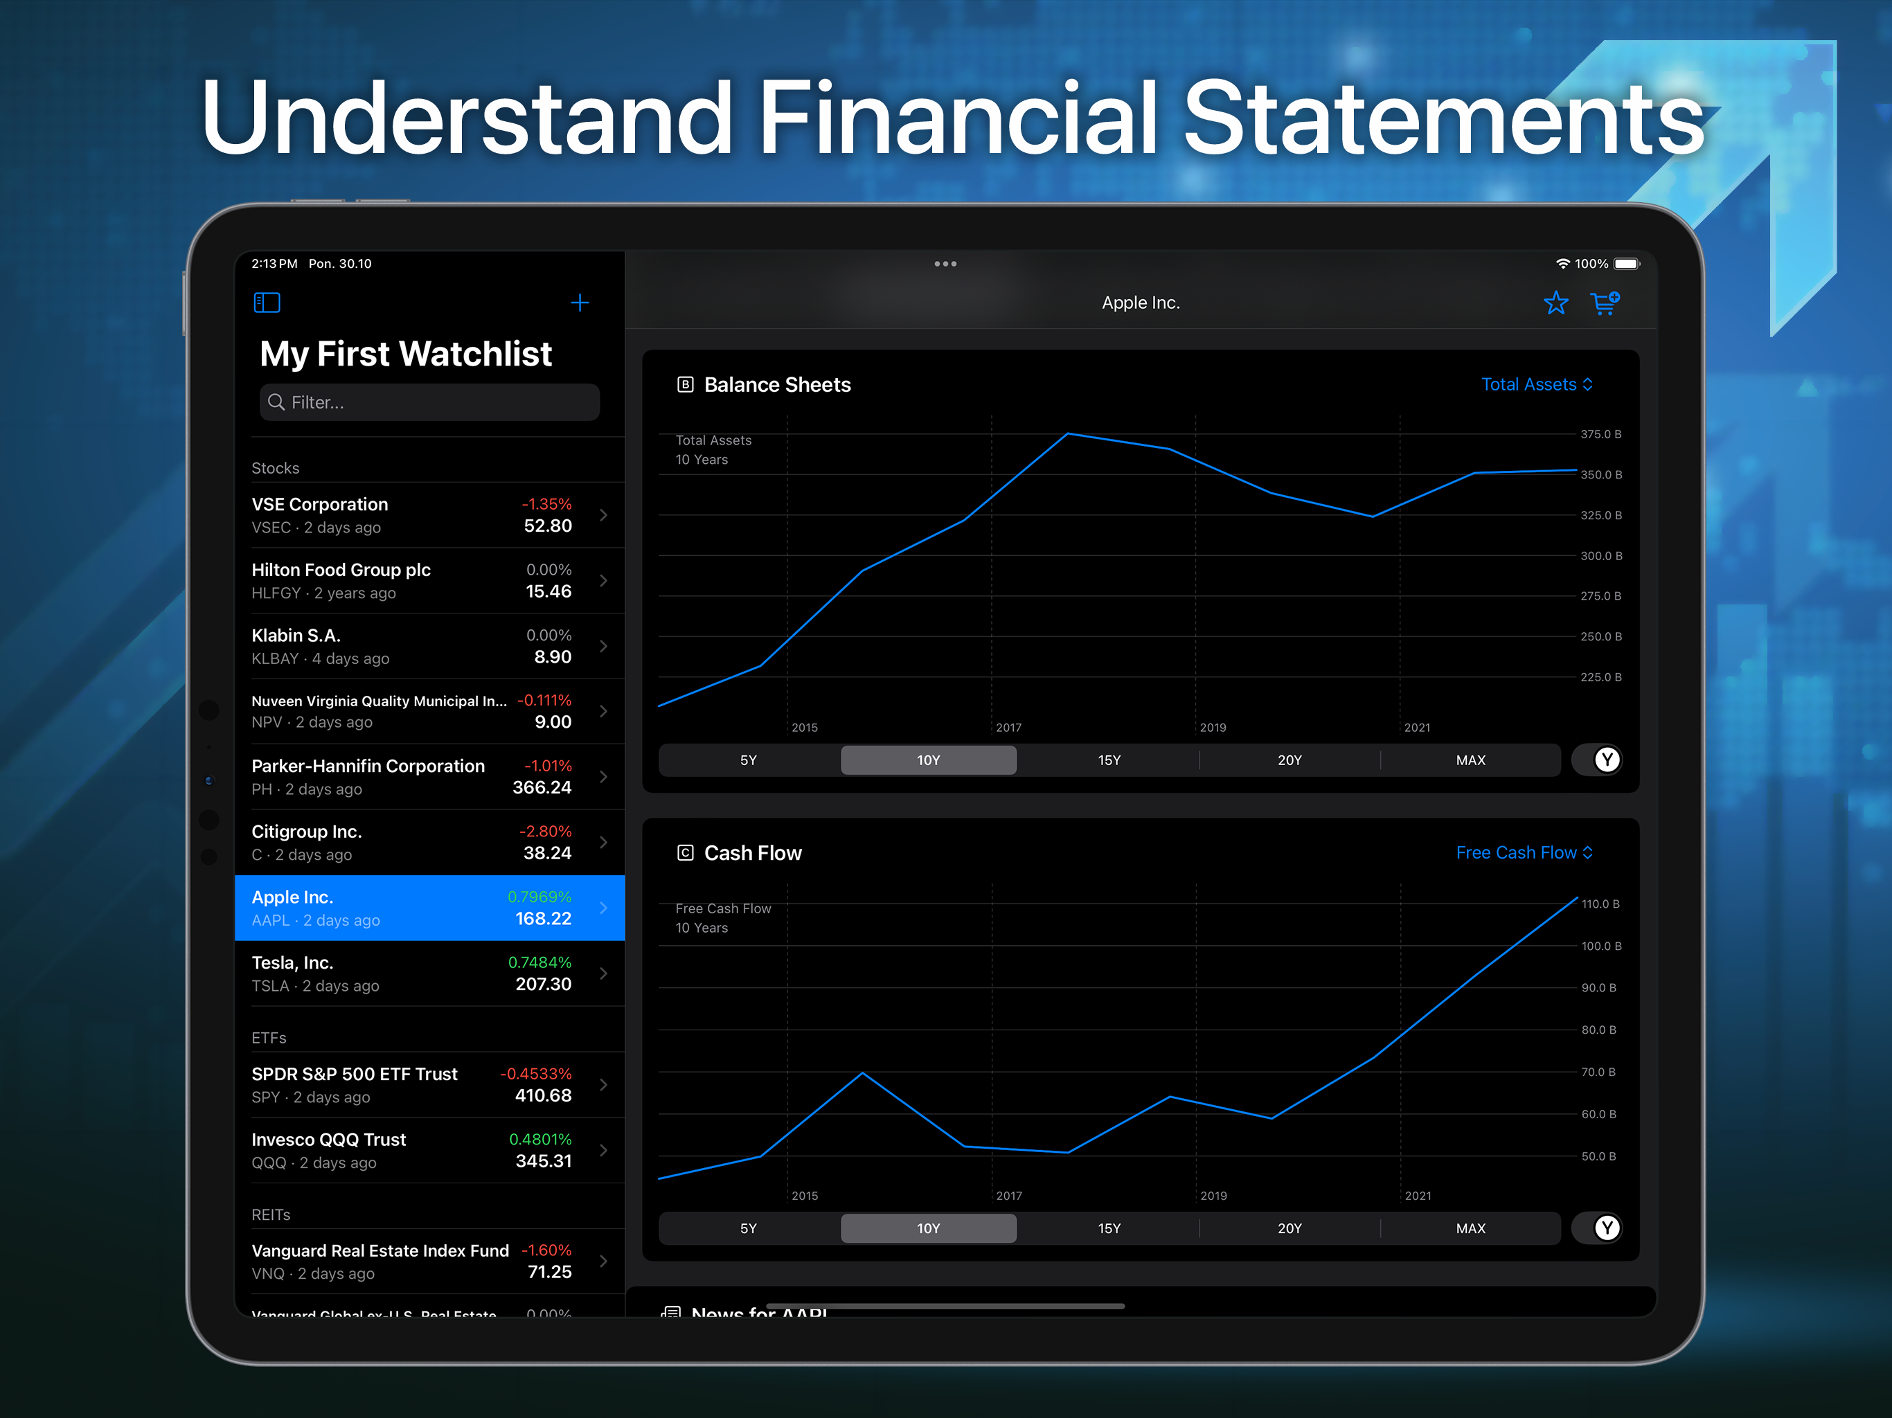The width and height of the screenshot is (1892, 1418).
Task: Toggle yearly Y button on Cash Flow chart
Action: click(x=1607, y=1228)
